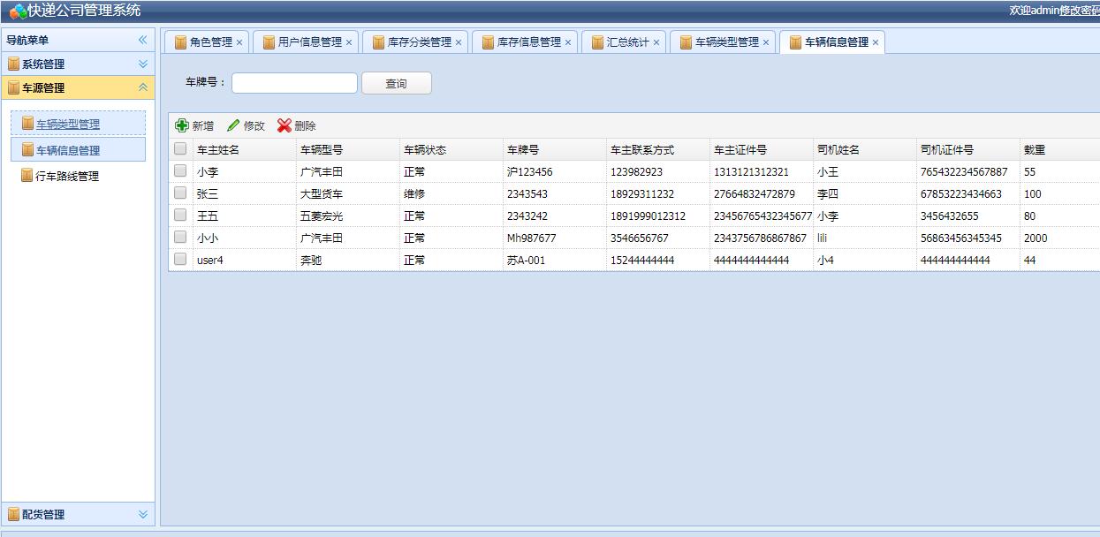Click the 车牌号 search input field
1100x537 pixels.
pos(294,83)
